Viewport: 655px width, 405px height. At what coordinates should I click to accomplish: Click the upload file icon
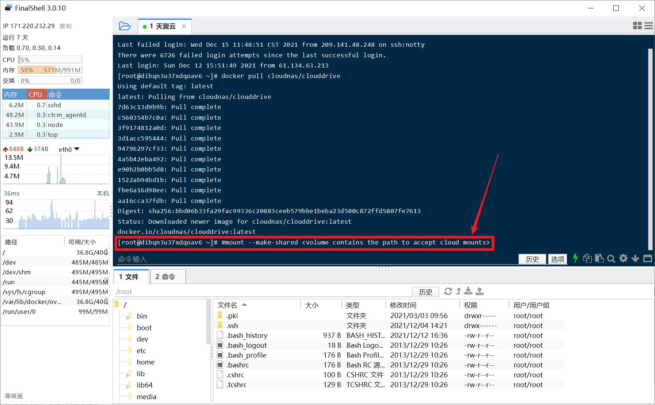pos(480,291)
